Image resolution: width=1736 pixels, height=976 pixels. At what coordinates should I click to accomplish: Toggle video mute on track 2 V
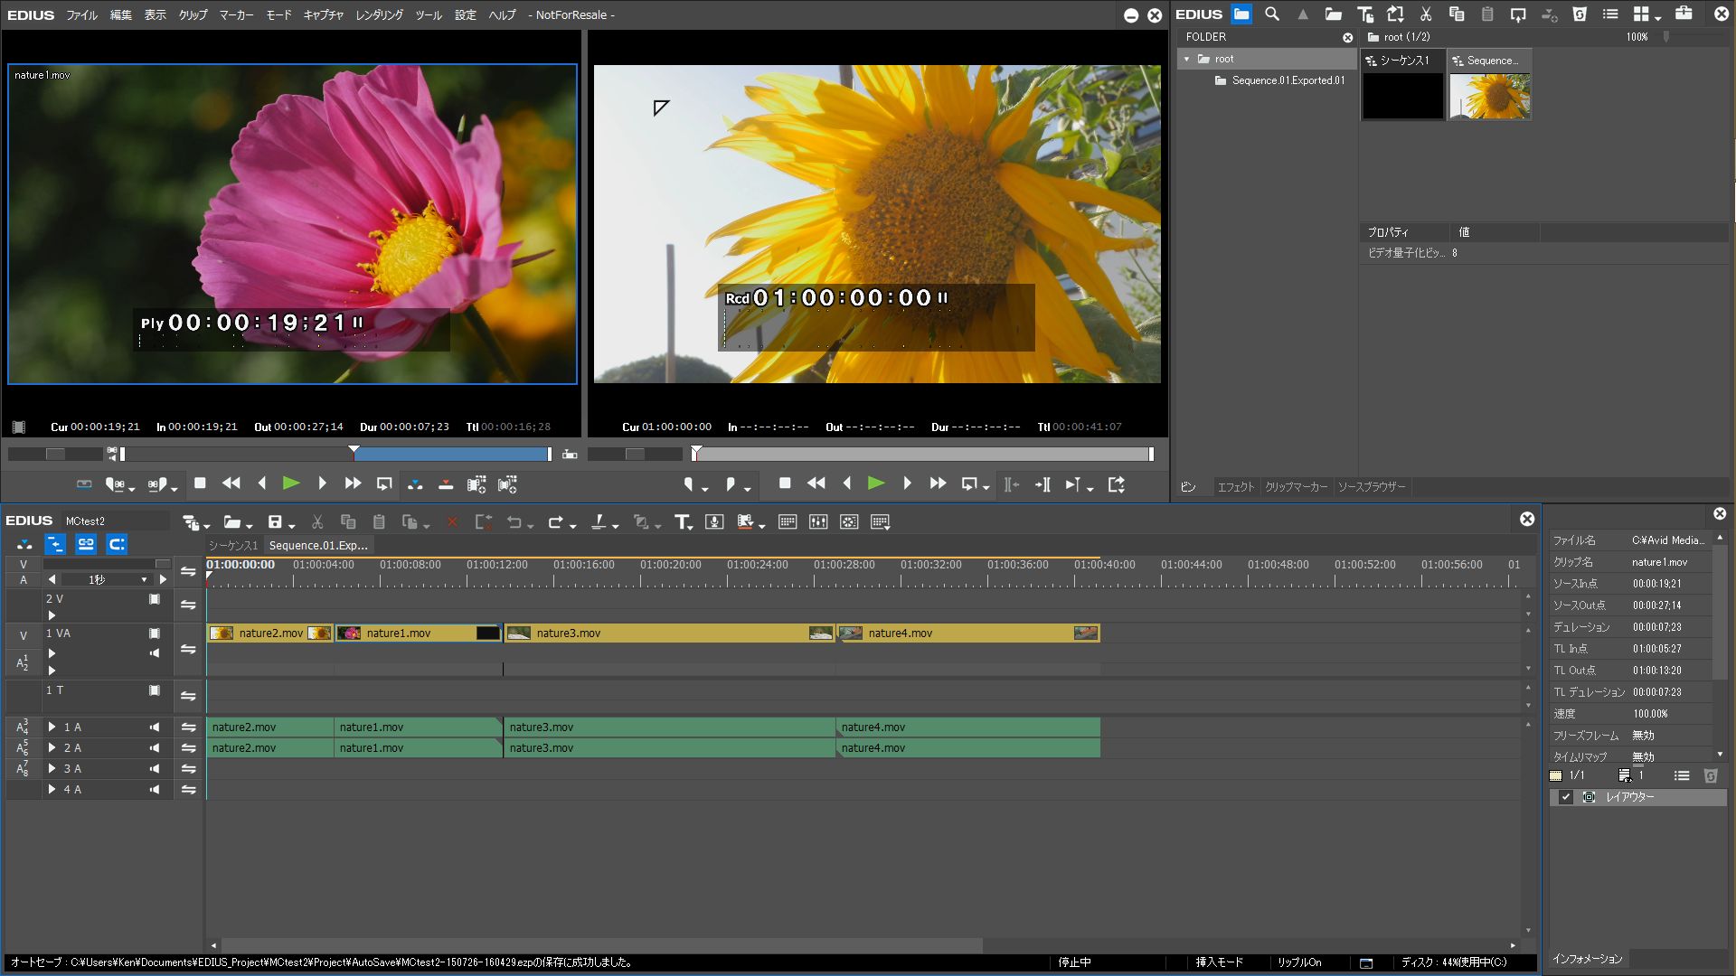click(x=155, y=599)
